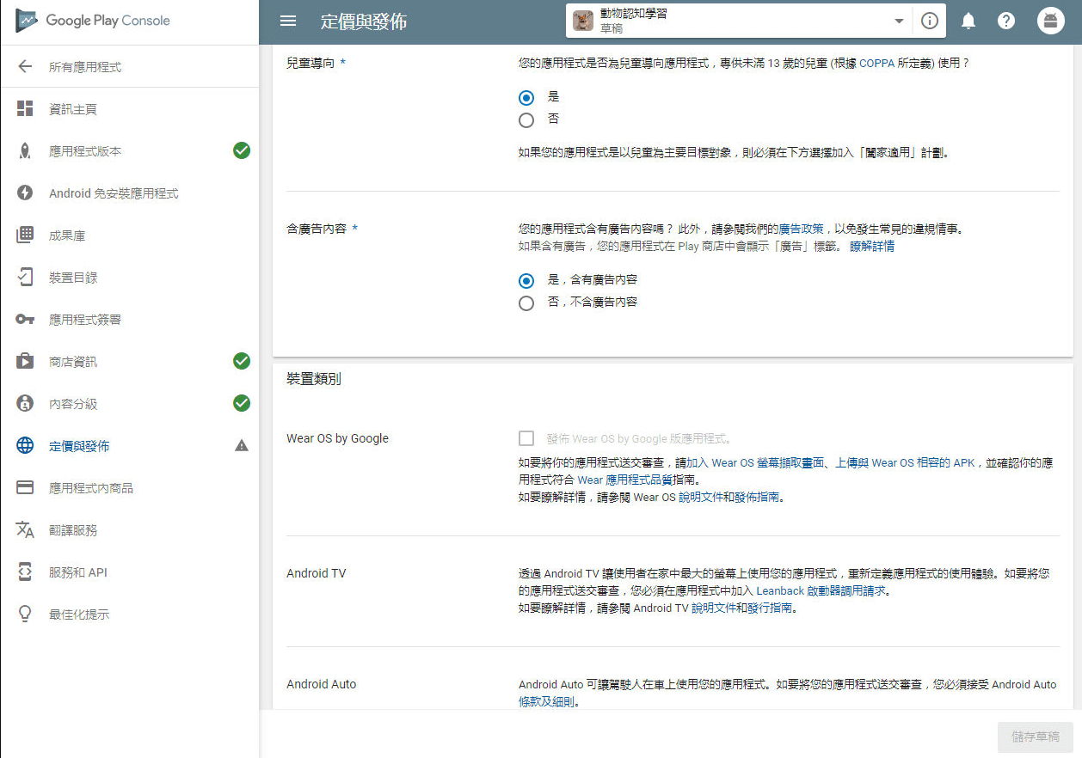
Task: Click the 翻譯服務 translate icon
Action: point(25,530)
